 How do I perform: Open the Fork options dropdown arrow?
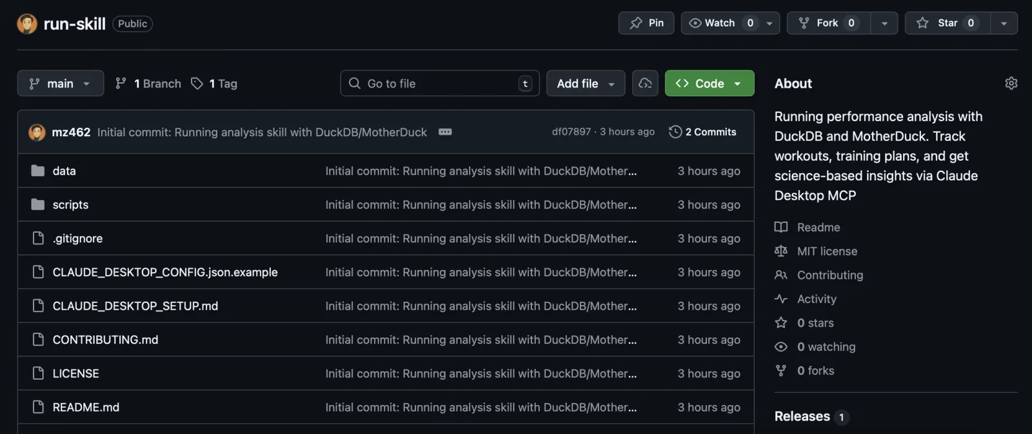[884, 23]
